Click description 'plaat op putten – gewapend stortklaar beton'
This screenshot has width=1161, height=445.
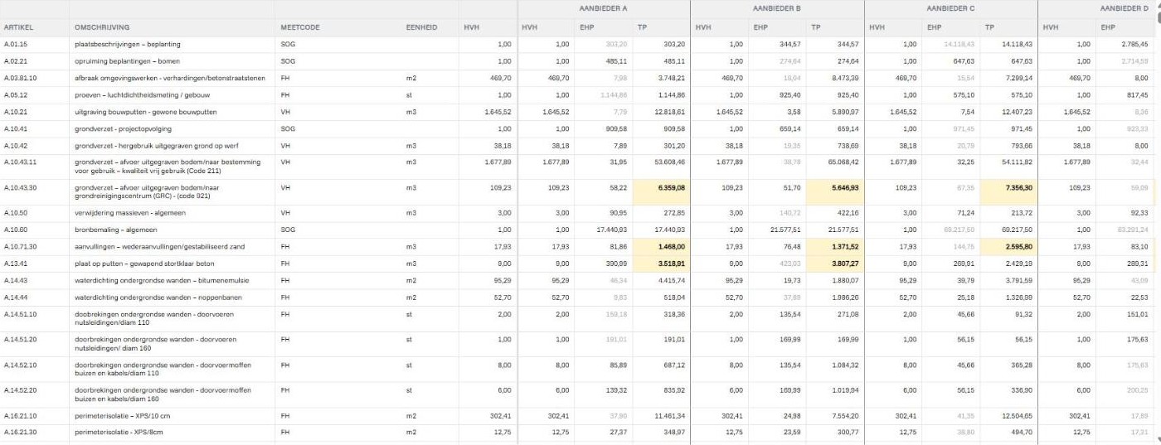coord(143,264)
